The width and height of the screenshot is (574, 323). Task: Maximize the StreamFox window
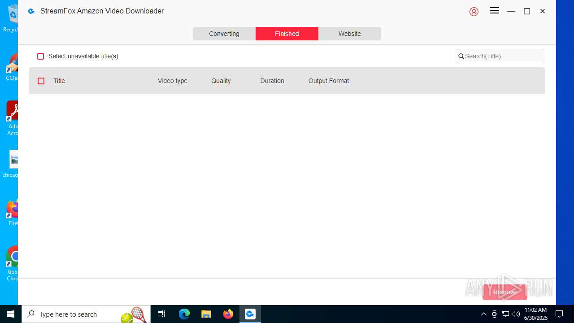click(x=527, y=11)
